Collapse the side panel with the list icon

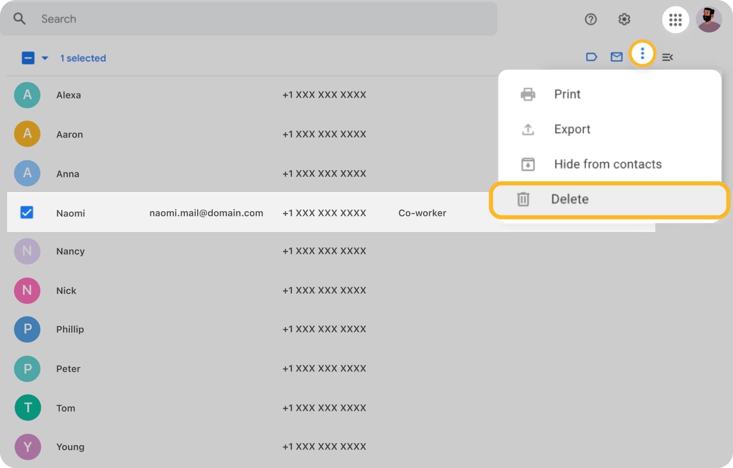pos(667,57)
